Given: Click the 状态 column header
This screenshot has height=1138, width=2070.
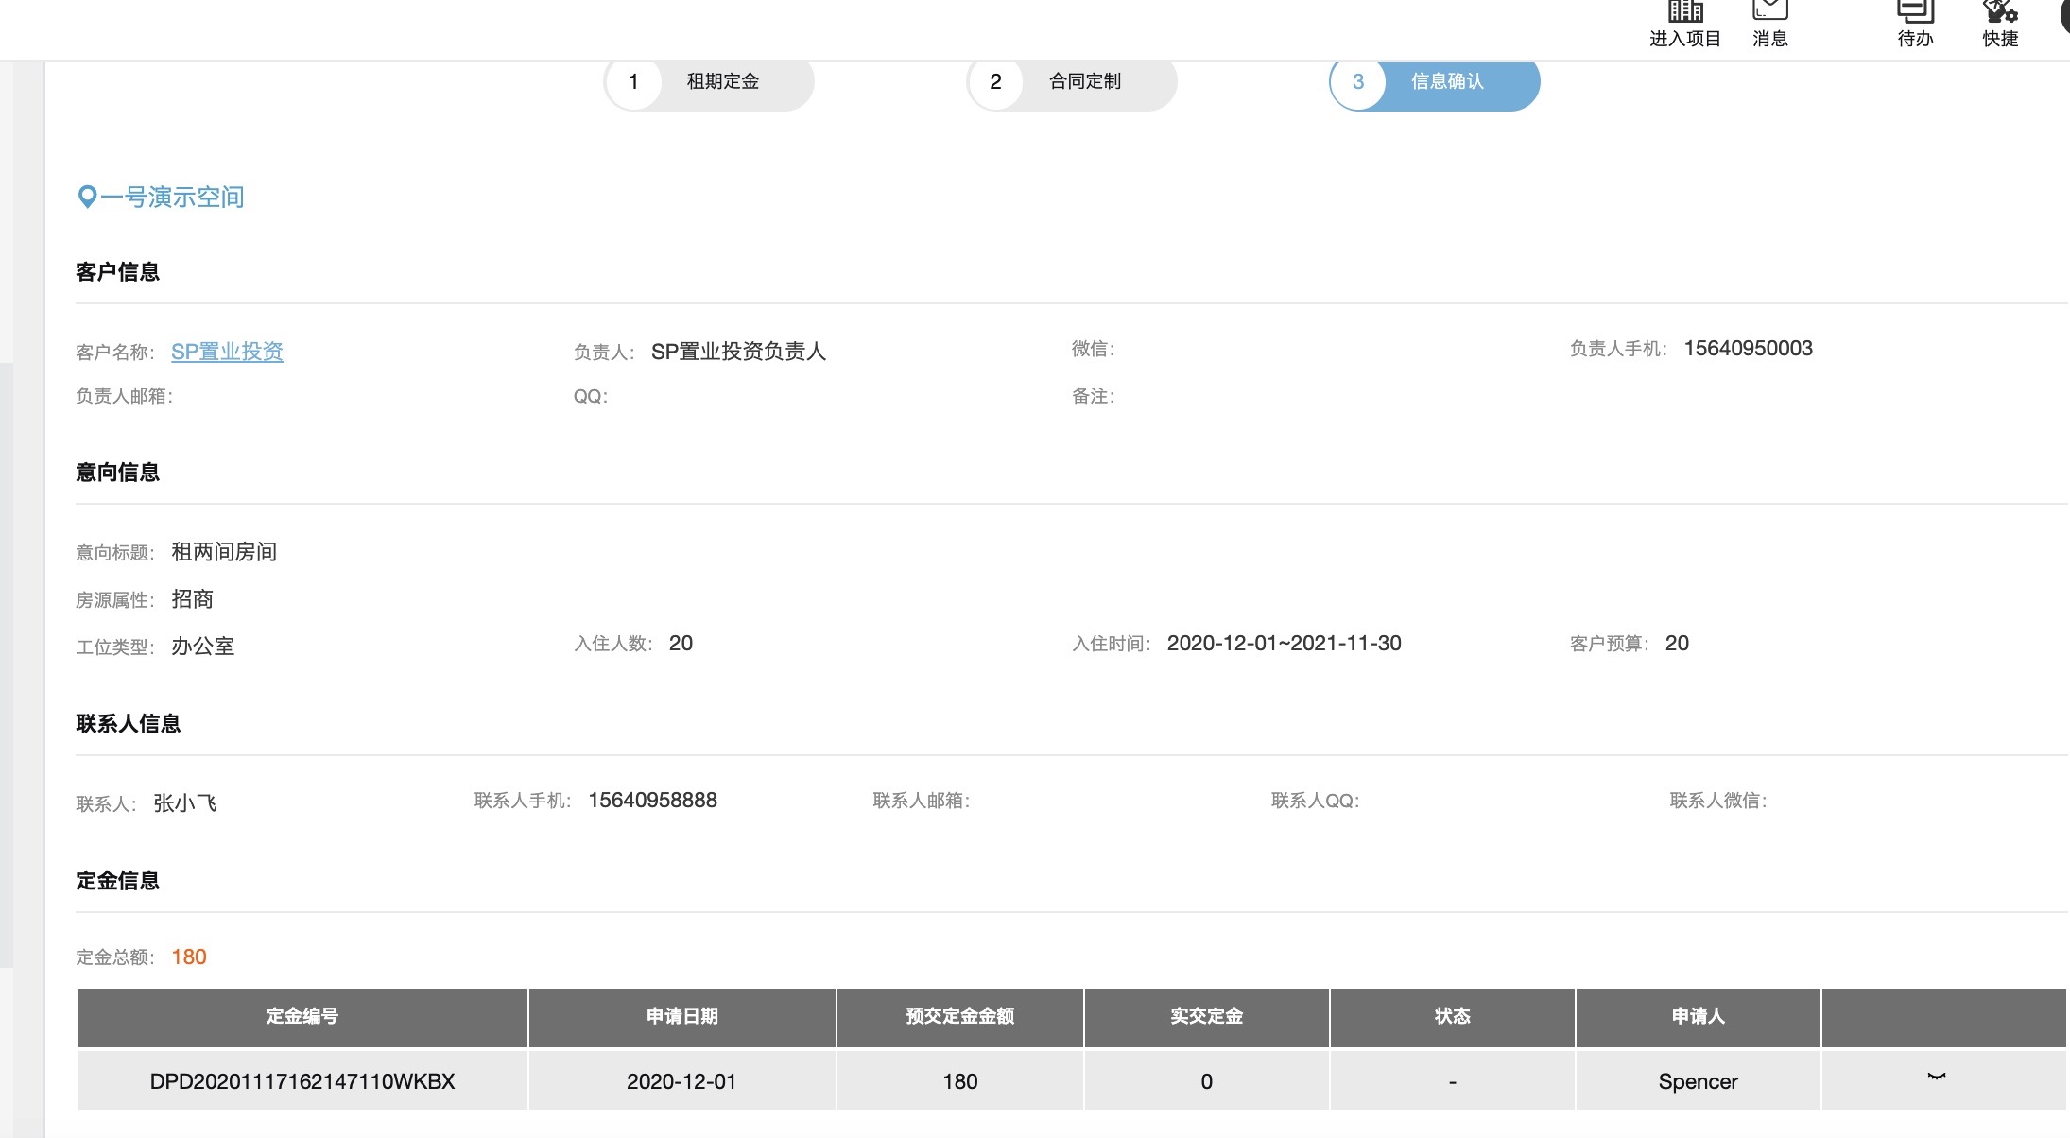Looking at the screenshot, I should [x=1452, y=1016].
